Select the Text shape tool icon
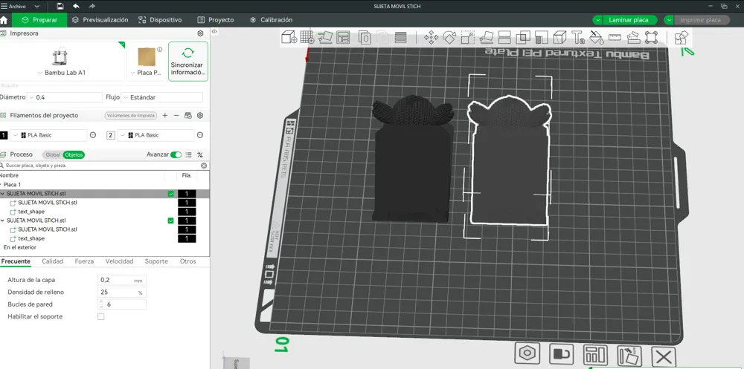Image resolution: width=744 pixels, height=369 pixels. tap(577, 37)
